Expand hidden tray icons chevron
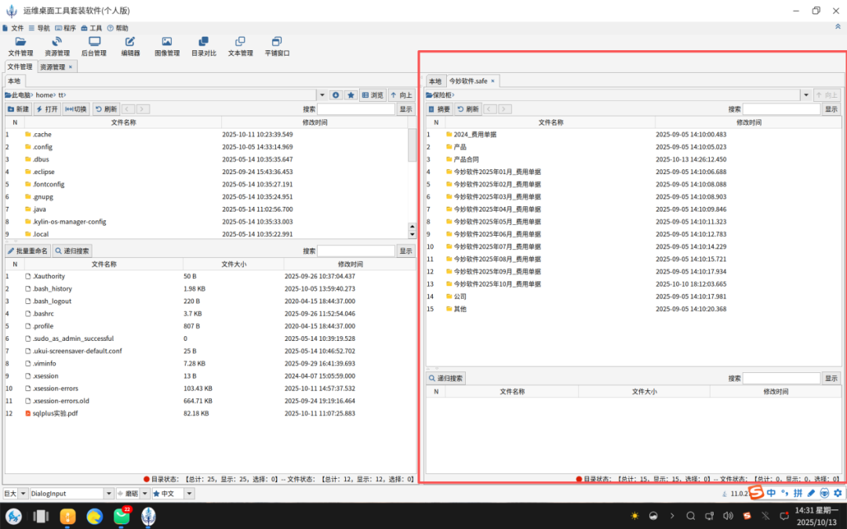The width and height of the screenshot is (847, 529). tap(672, 516)
